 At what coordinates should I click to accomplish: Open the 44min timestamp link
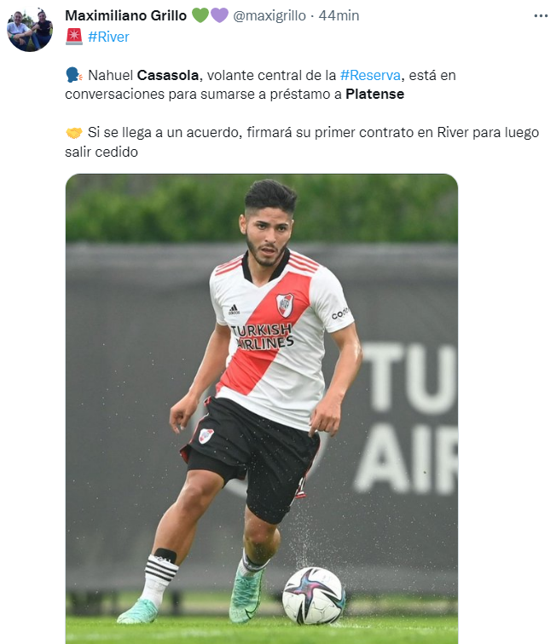pyautogui.click(x=339, y=15)
